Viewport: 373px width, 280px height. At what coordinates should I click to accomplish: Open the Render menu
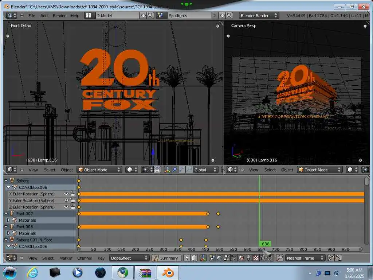(59, 15)
